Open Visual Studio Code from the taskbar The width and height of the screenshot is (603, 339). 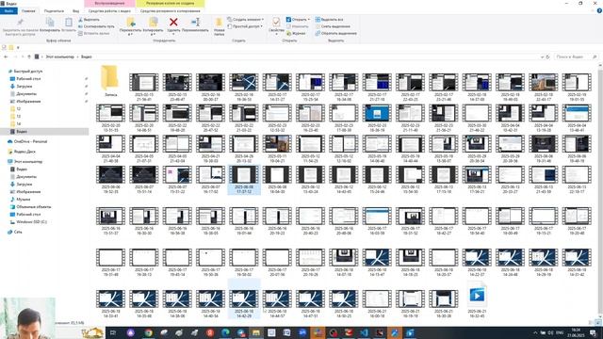point(365,332)
